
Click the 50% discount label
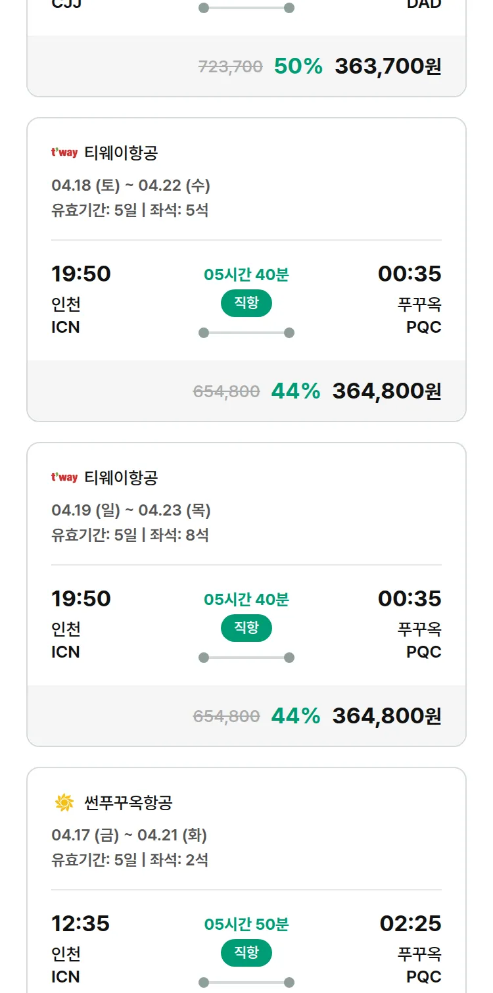(x=298, y=66)
